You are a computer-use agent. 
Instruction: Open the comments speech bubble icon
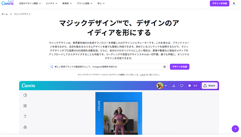[x=182, y=86]
